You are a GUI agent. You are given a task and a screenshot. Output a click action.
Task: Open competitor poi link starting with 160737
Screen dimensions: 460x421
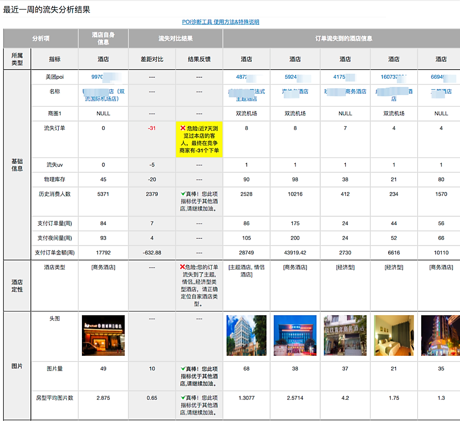[x=393, y=77]
